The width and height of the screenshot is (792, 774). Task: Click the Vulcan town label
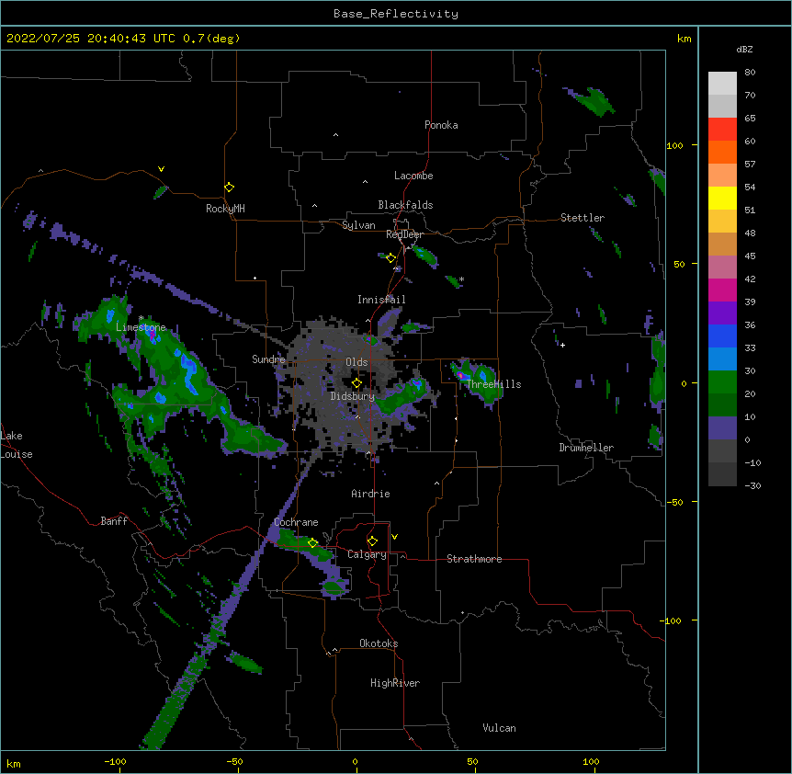point(499,728)
